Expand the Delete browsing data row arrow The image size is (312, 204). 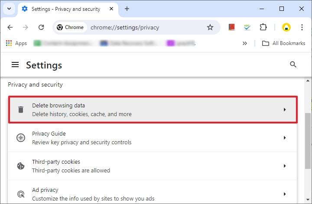tap(285, 110)
